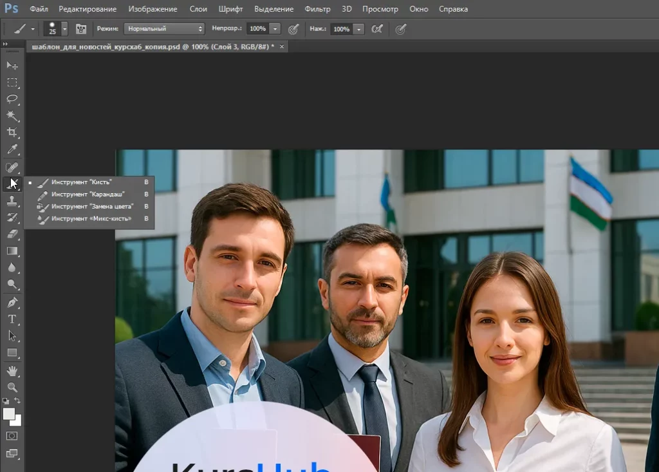Select the Blur tool
The image size is (659, 472).
(12, 267)
